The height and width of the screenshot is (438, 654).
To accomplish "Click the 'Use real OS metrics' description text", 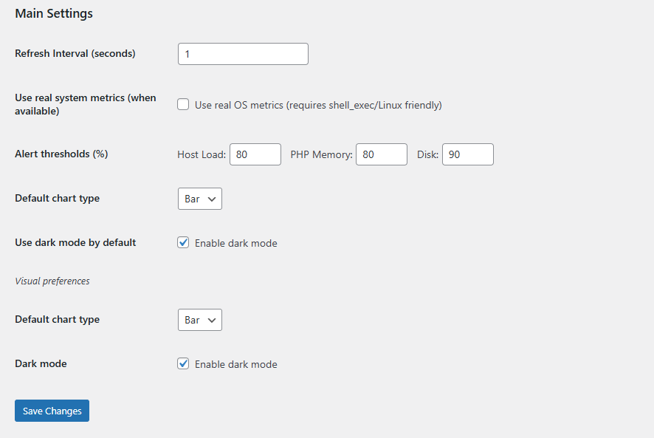I will [x=318, y=105].
